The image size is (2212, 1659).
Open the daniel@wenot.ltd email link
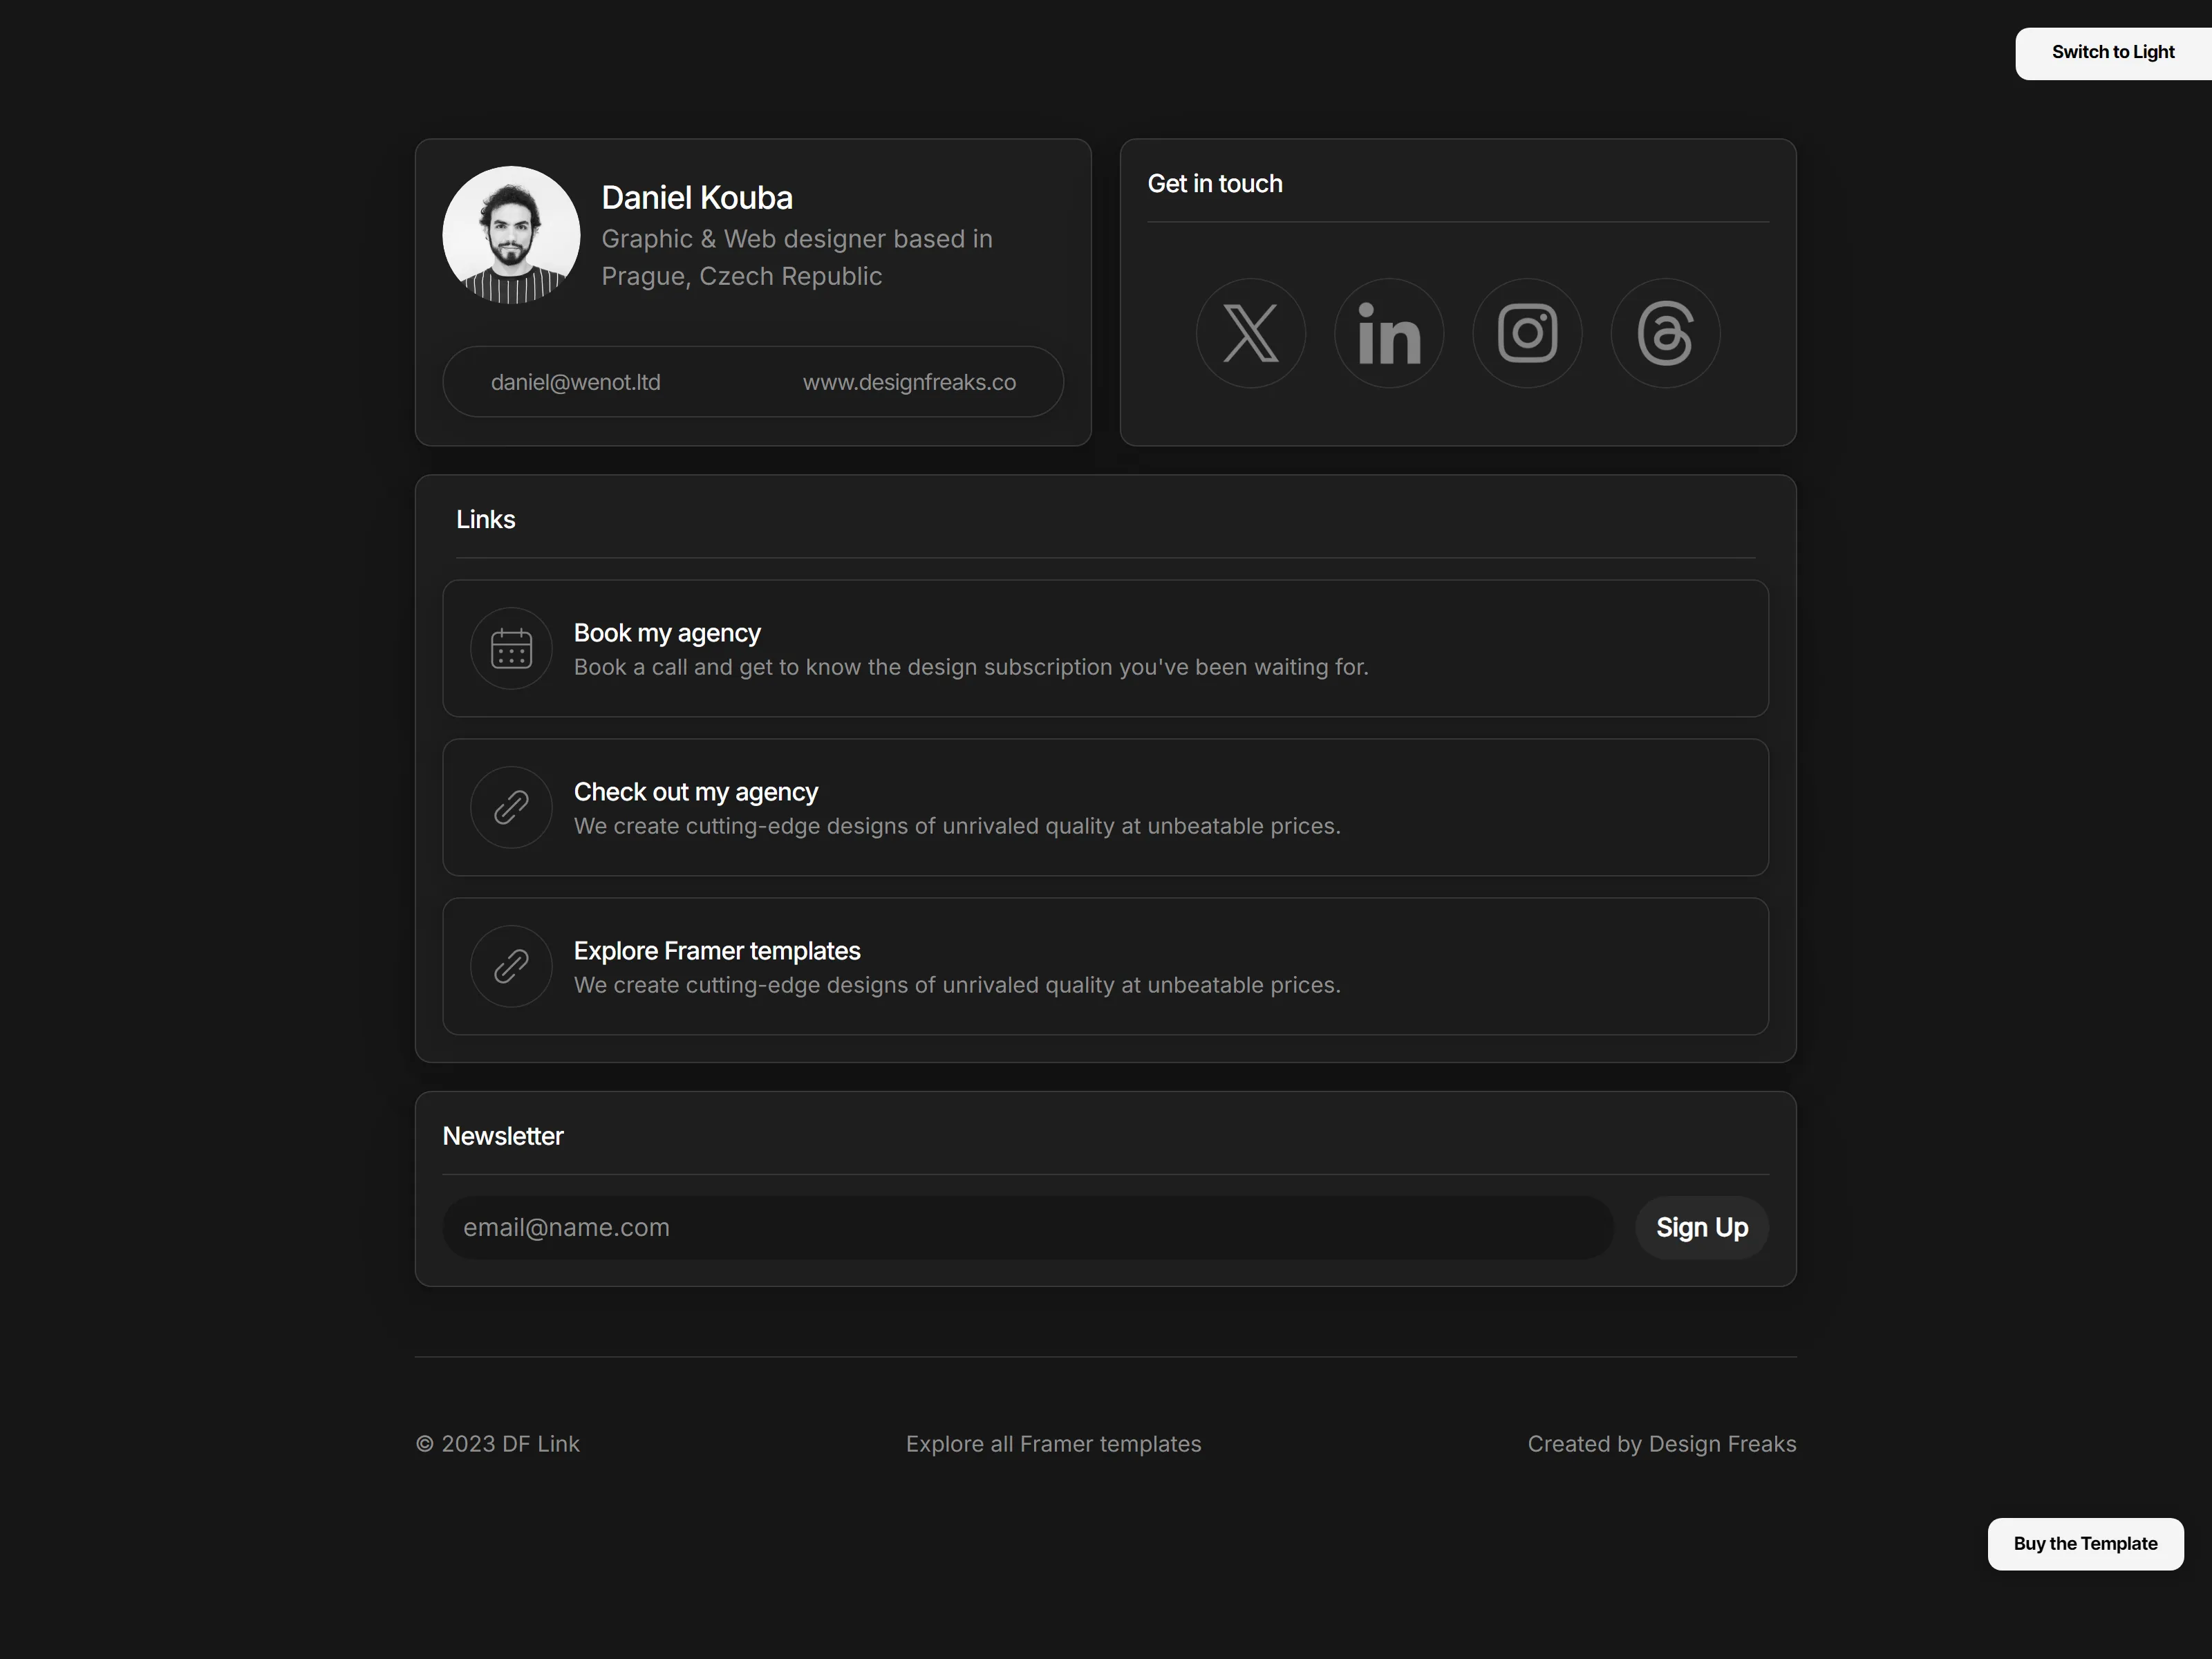click(575, 382)
